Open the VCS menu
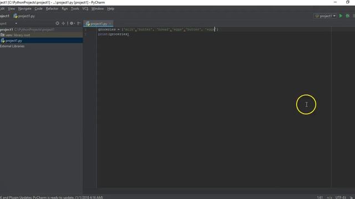Screen dimensions: 355x199 click(85, 9)
